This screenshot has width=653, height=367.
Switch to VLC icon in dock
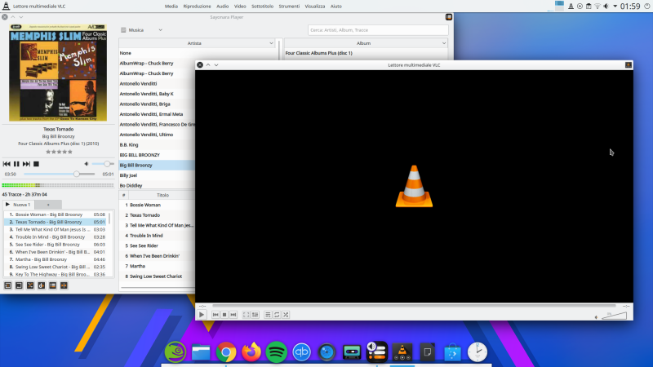point(402,352)
